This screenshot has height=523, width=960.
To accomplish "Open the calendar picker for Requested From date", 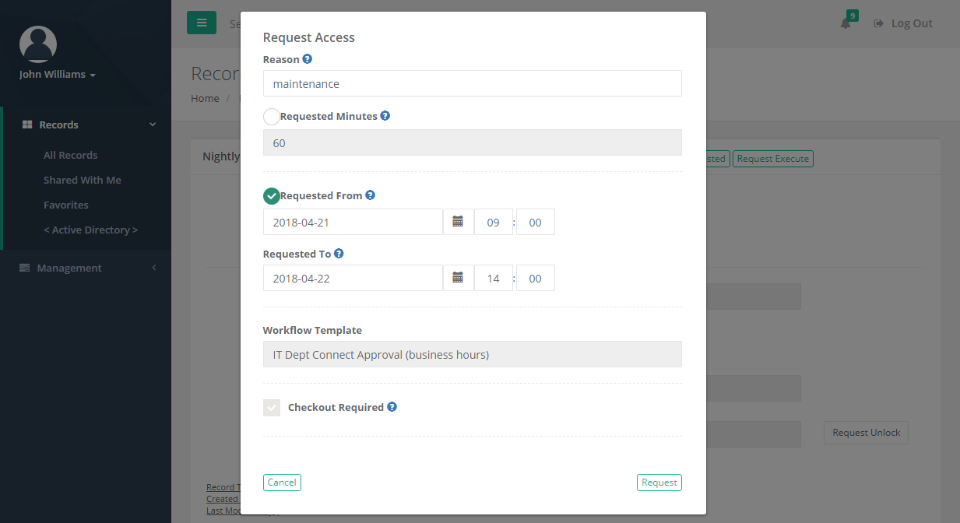I will [x=459, y=222].
